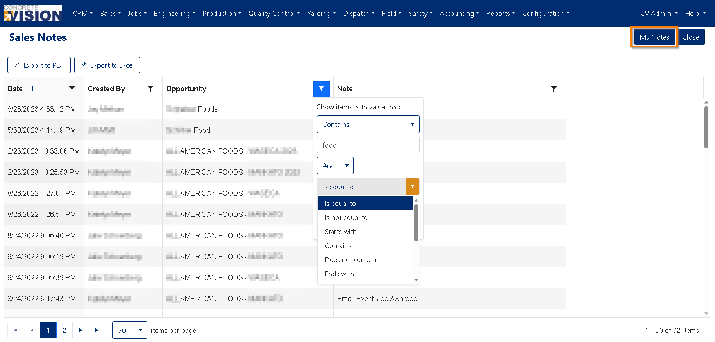
Task: Open the Note column filter icon
Action: click(x=554, y=89)
